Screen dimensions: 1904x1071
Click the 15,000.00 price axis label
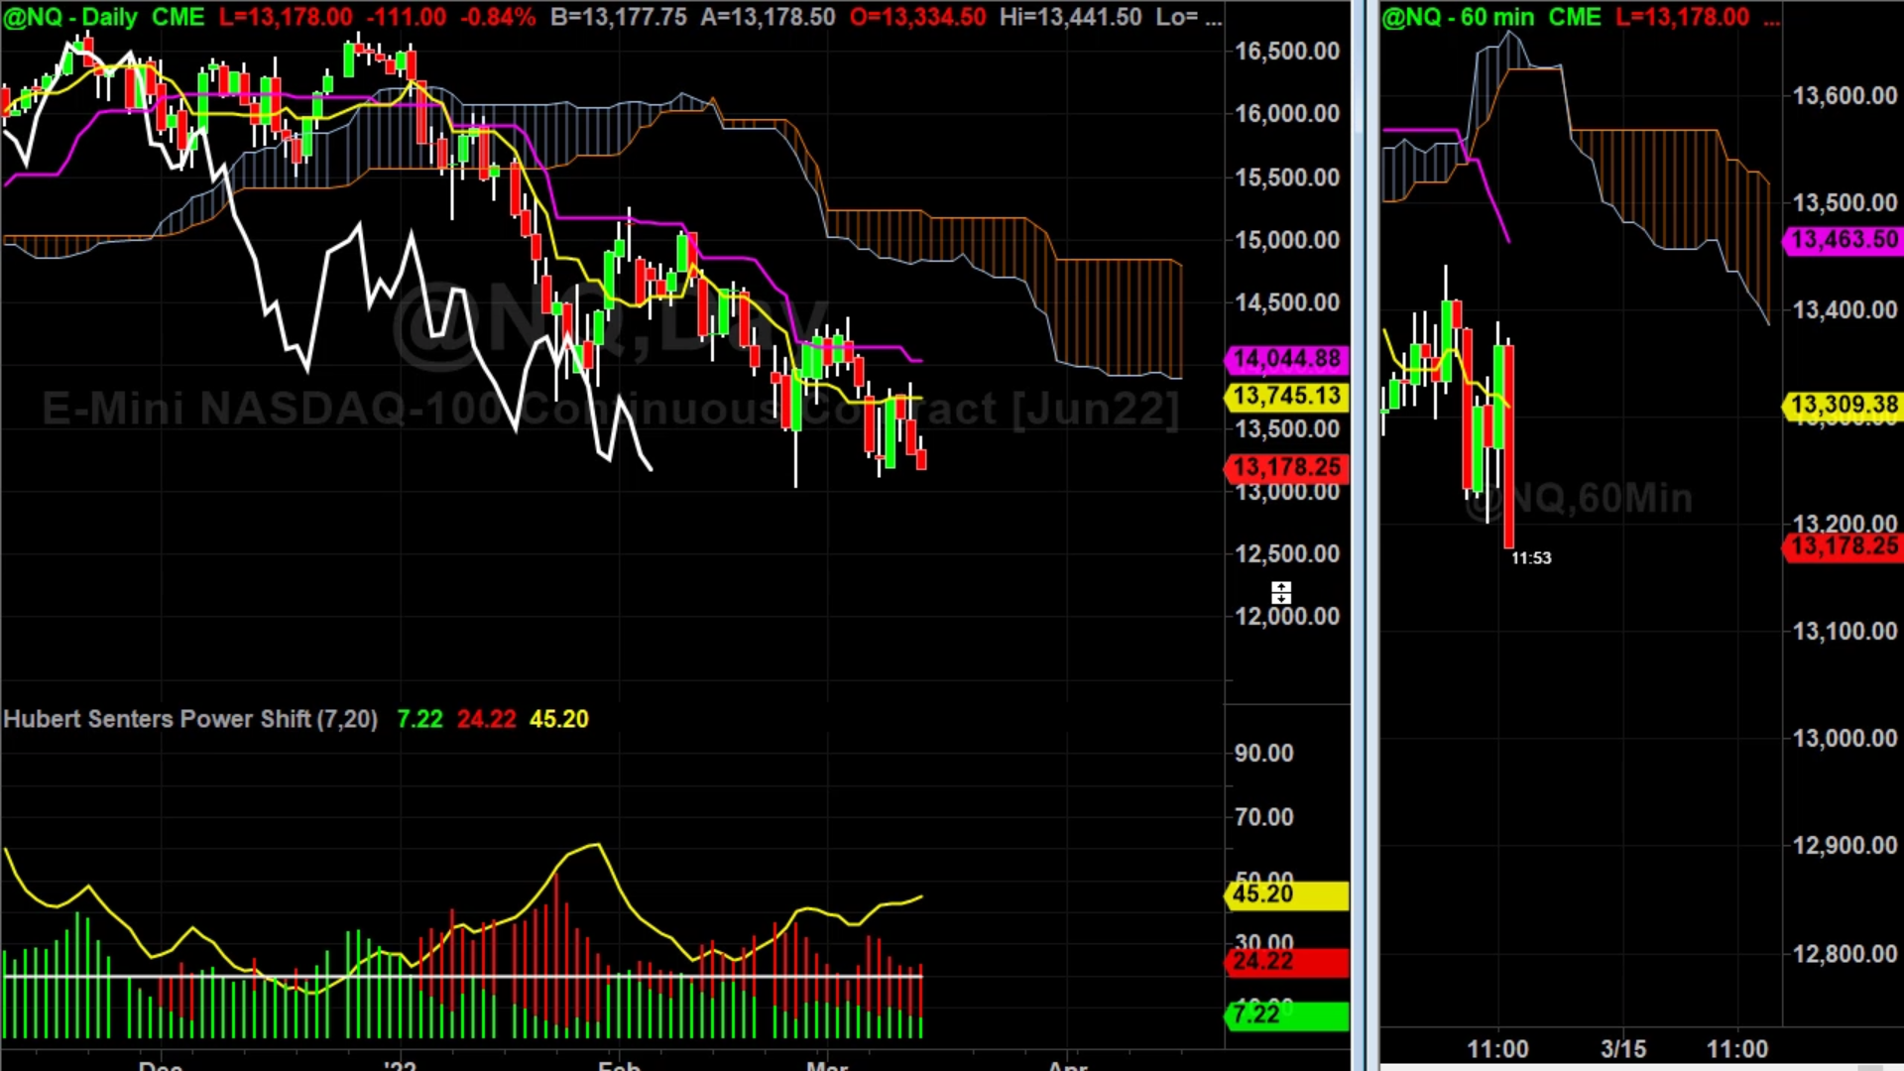click(x=1287, y=240)
